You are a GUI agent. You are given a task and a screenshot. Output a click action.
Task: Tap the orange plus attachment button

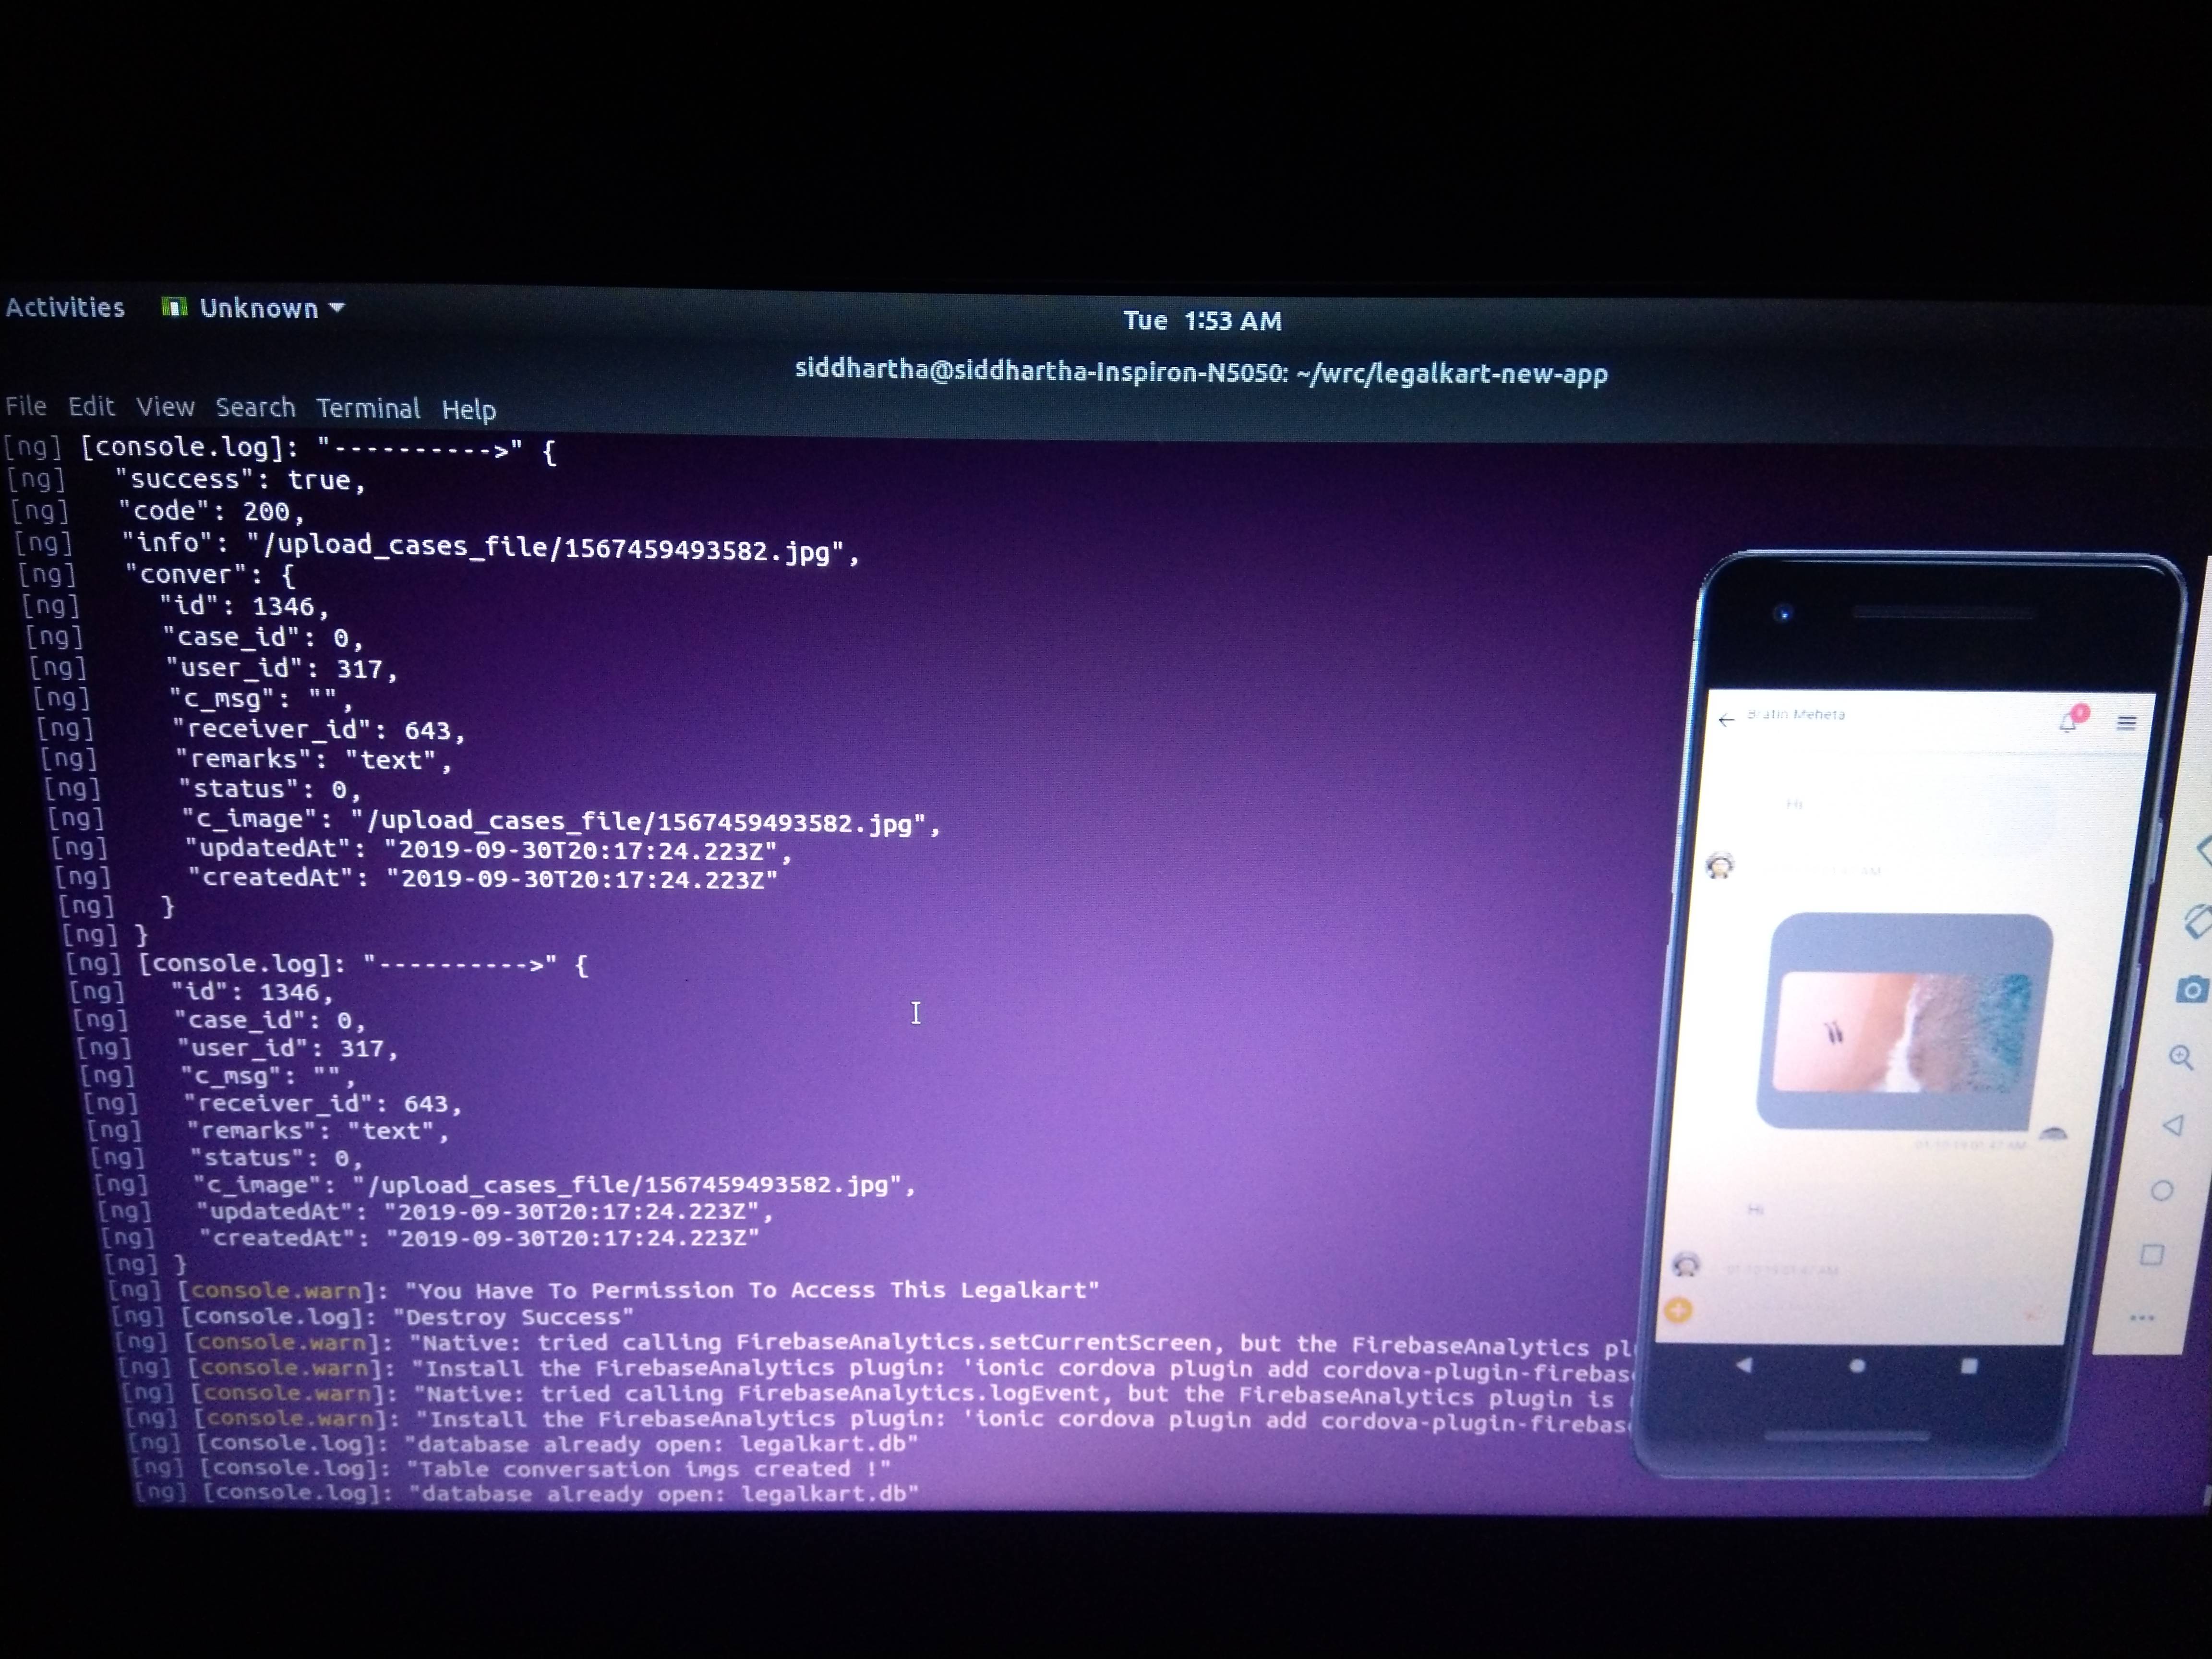pos(1679,1310)
